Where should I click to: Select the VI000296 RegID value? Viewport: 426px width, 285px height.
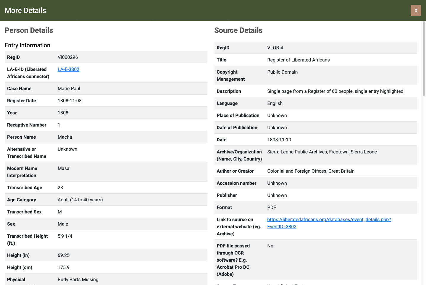click(x=68, y=57)
